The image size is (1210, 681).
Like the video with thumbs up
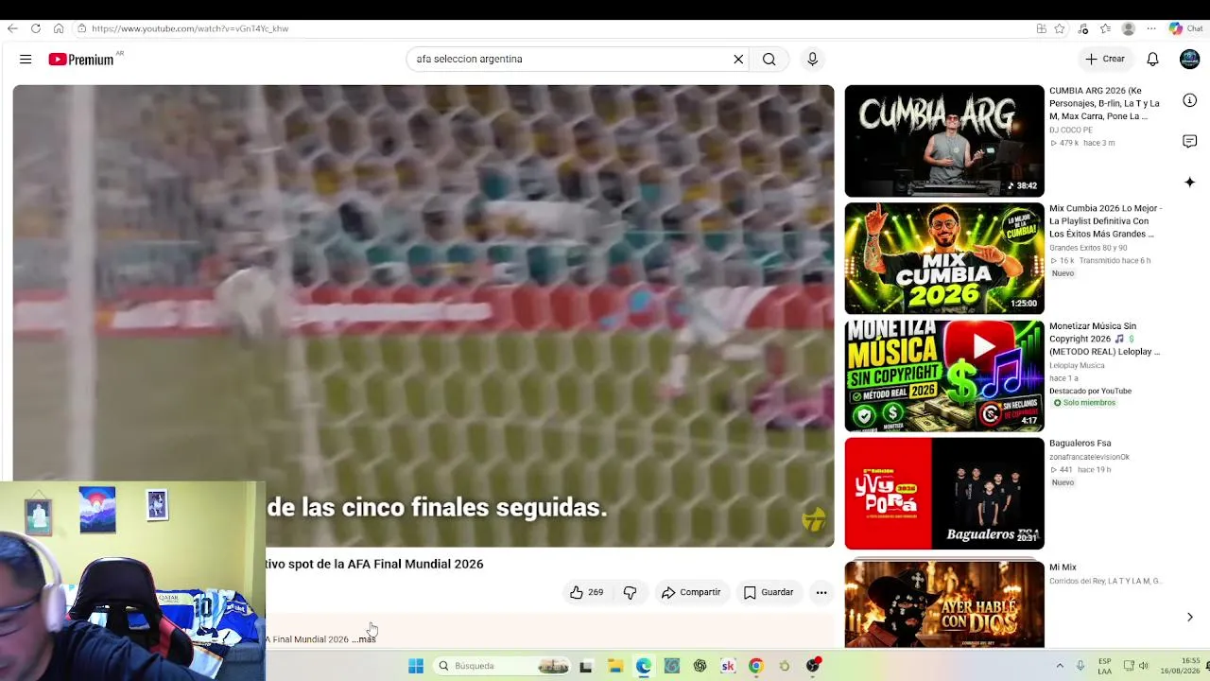coord(586,592)
